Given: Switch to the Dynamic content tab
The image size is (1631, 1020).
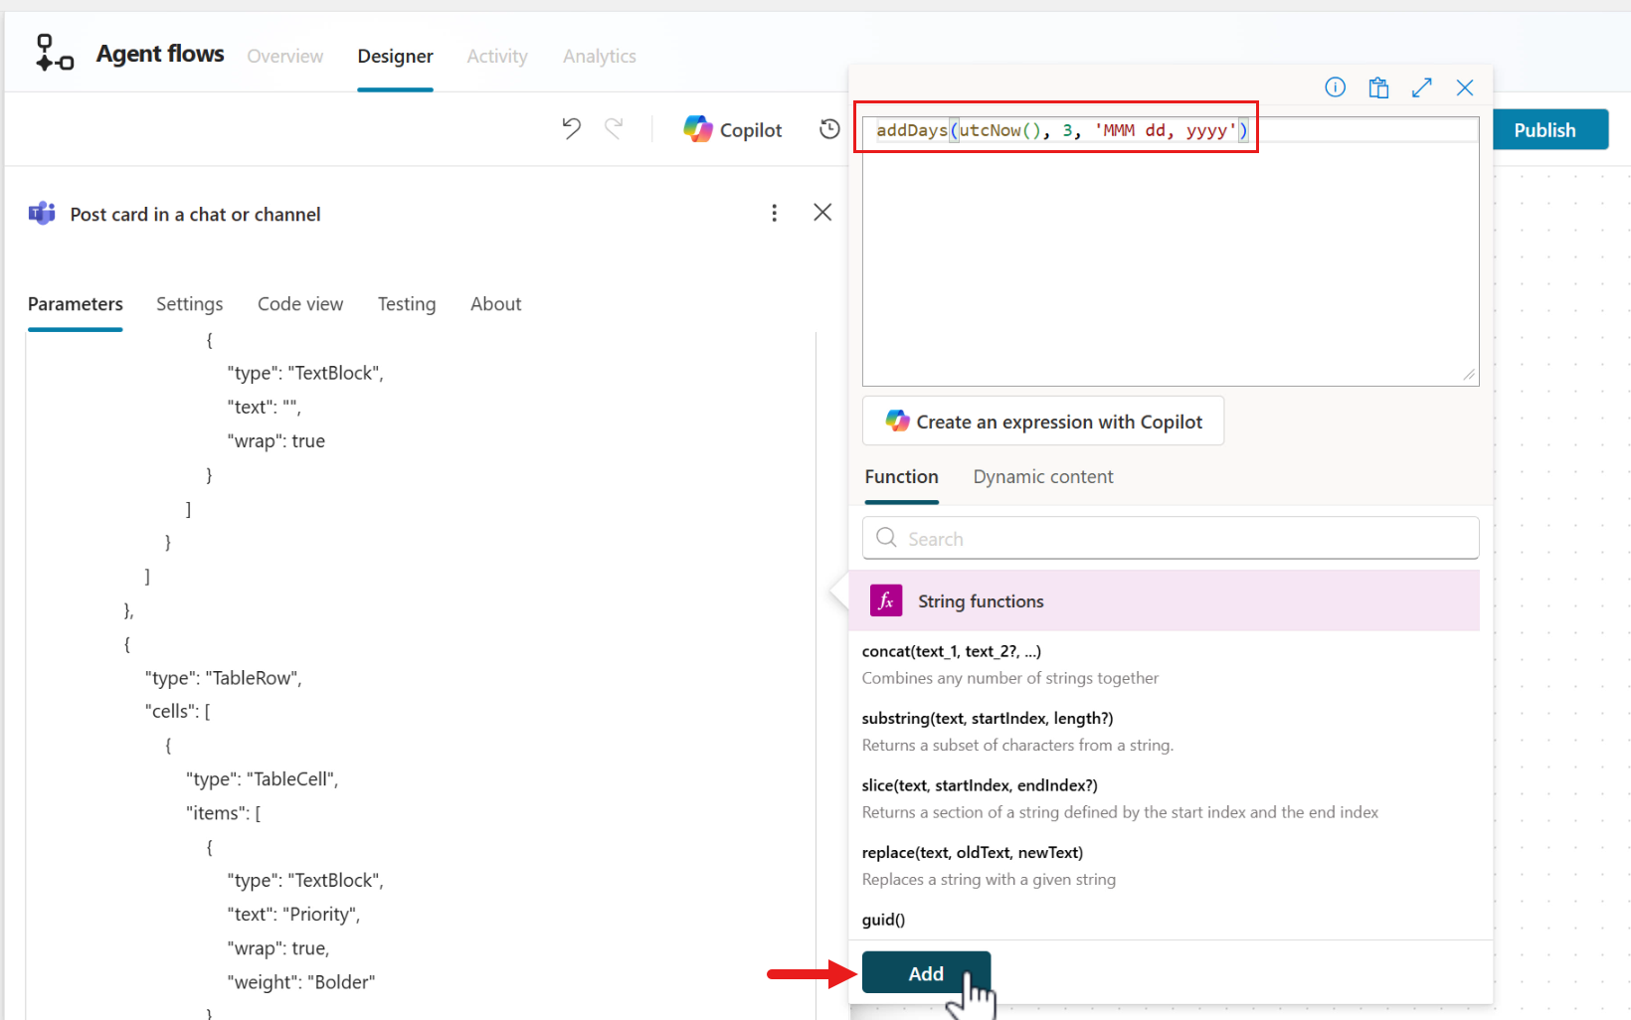Looking at the screenshot, I should point(1042,477).
